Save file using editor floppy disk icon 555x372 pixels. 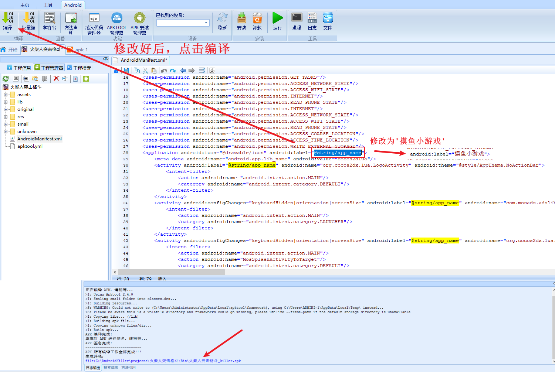tap(126, 71)
